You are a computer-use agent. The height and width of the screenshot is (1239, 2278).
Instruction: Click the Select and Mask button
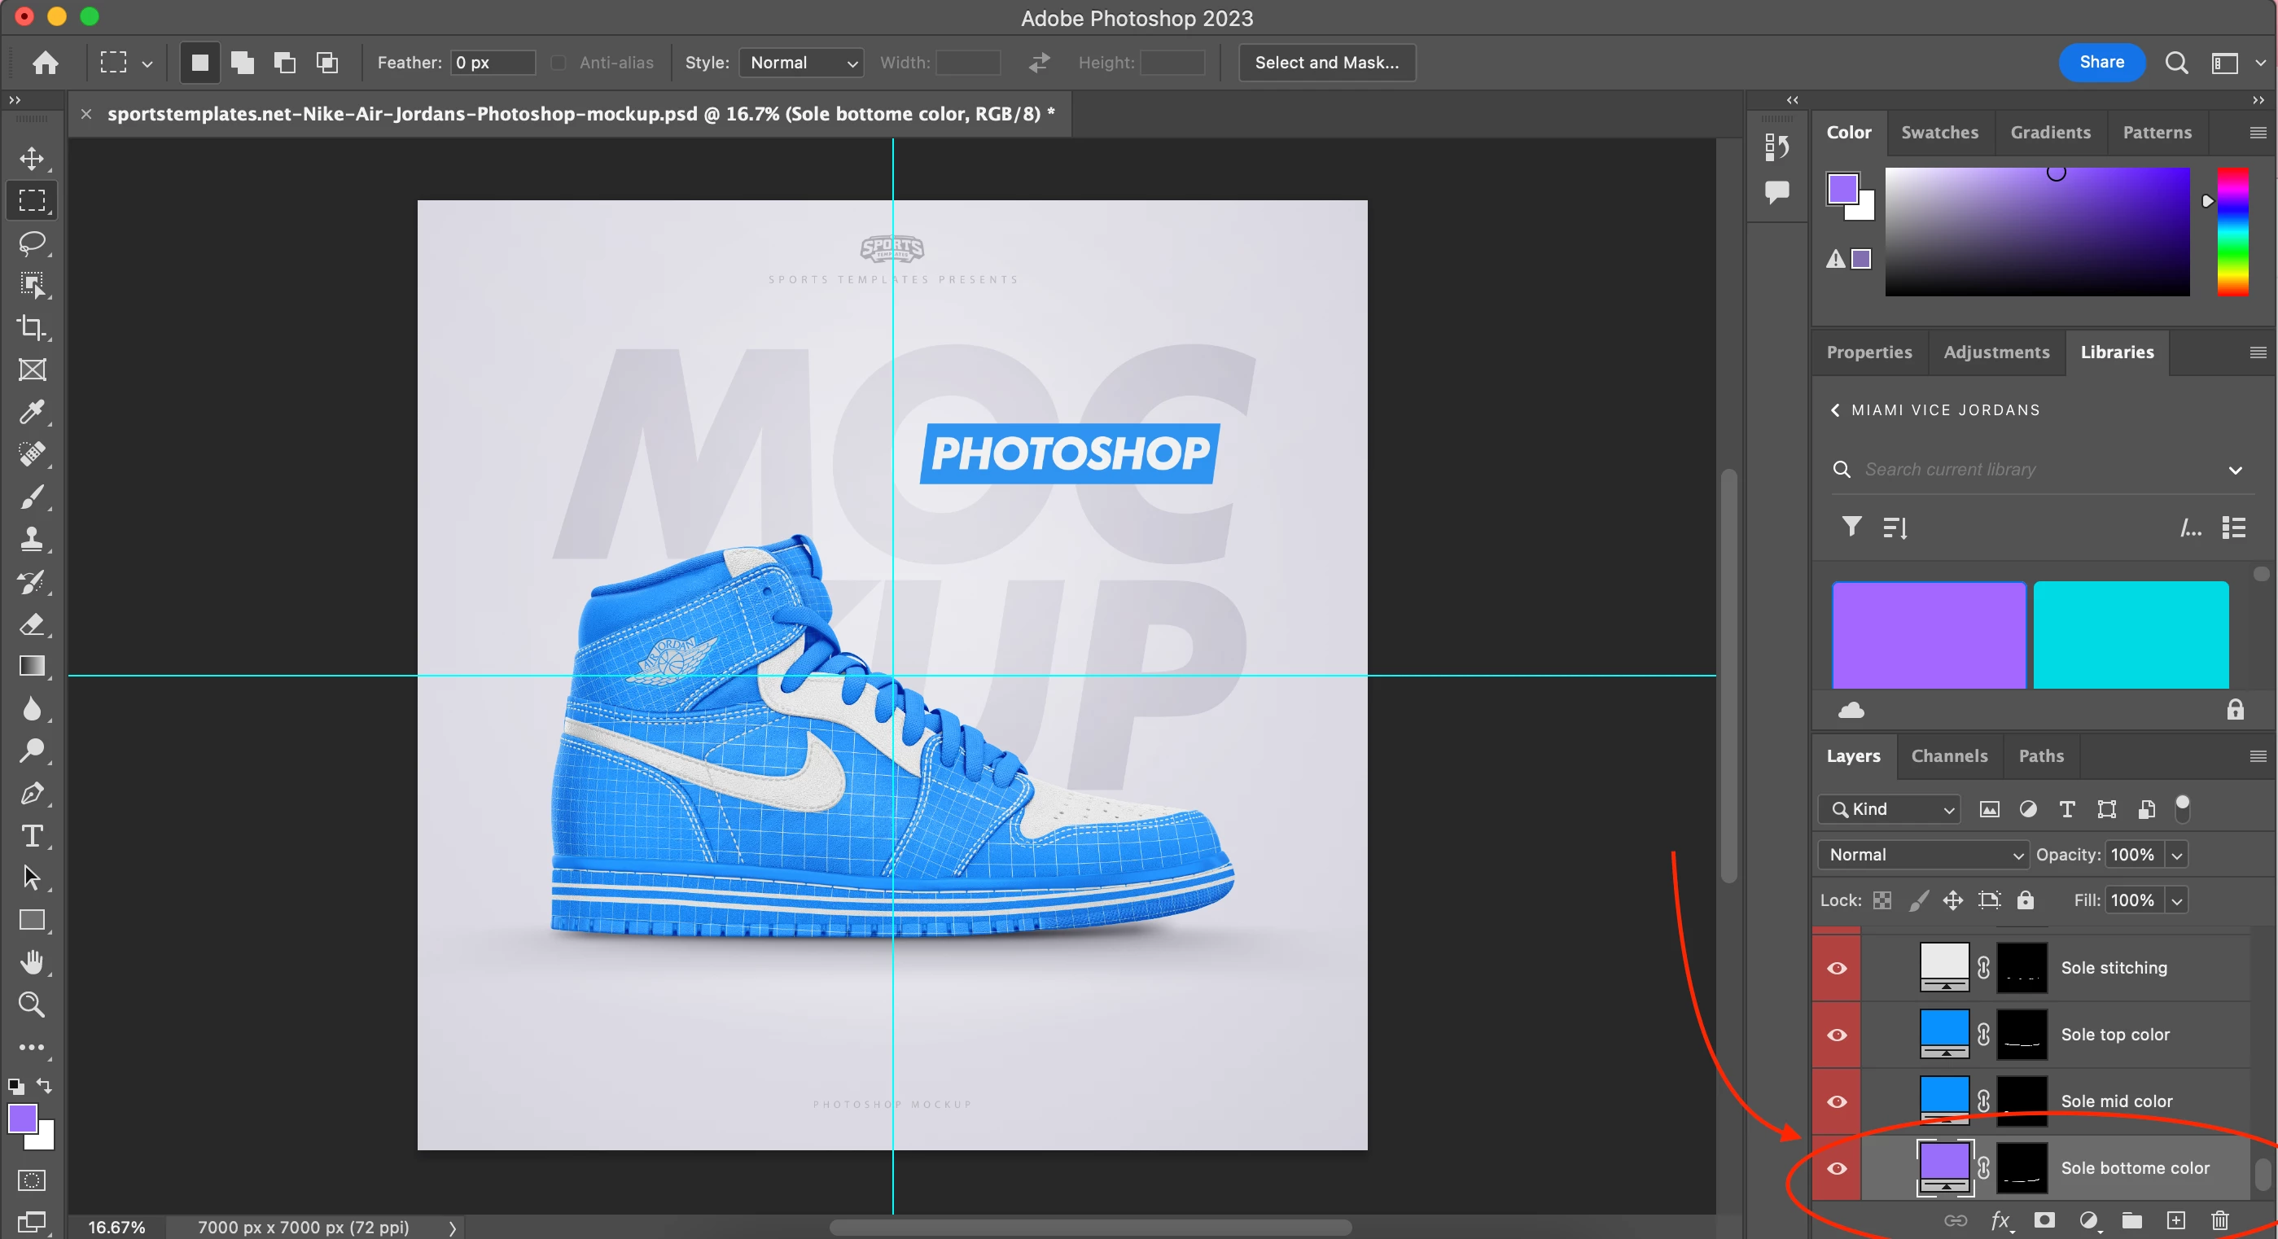[1326, 63]
